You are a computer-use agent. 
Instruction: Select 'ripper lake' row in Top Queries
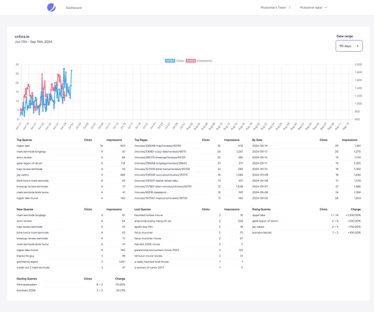click(71, 146)
